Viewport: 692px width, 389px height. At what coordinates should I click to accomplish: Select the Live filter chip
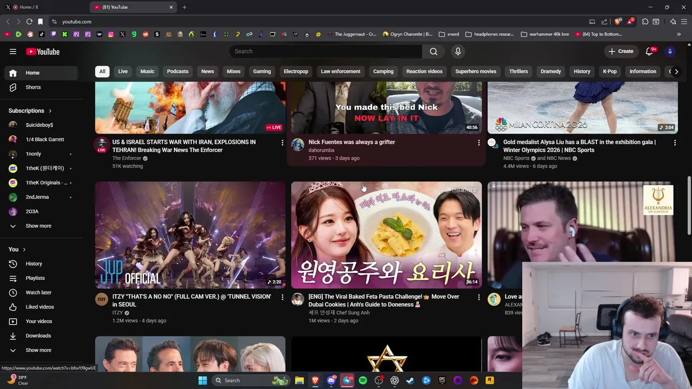tap(123, 71)
